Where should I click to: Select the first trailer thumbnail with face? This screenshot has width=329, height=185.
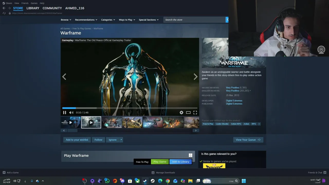point(71,122)
